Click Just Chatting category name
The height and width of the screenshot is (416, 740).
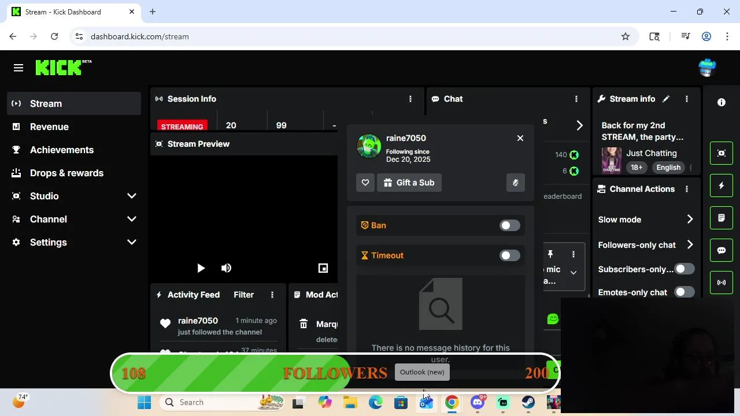pyautogui.click(x=652, y=153)
